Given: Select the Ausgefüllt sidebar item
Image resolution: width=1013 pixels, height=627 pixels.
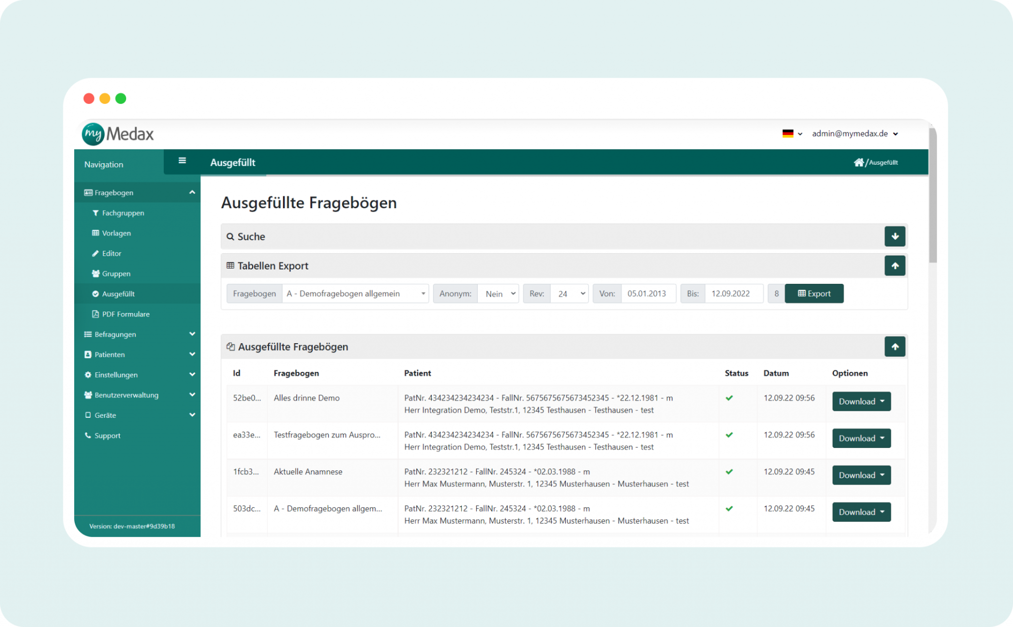Looking at the screenshot, I should coord(138,294).
